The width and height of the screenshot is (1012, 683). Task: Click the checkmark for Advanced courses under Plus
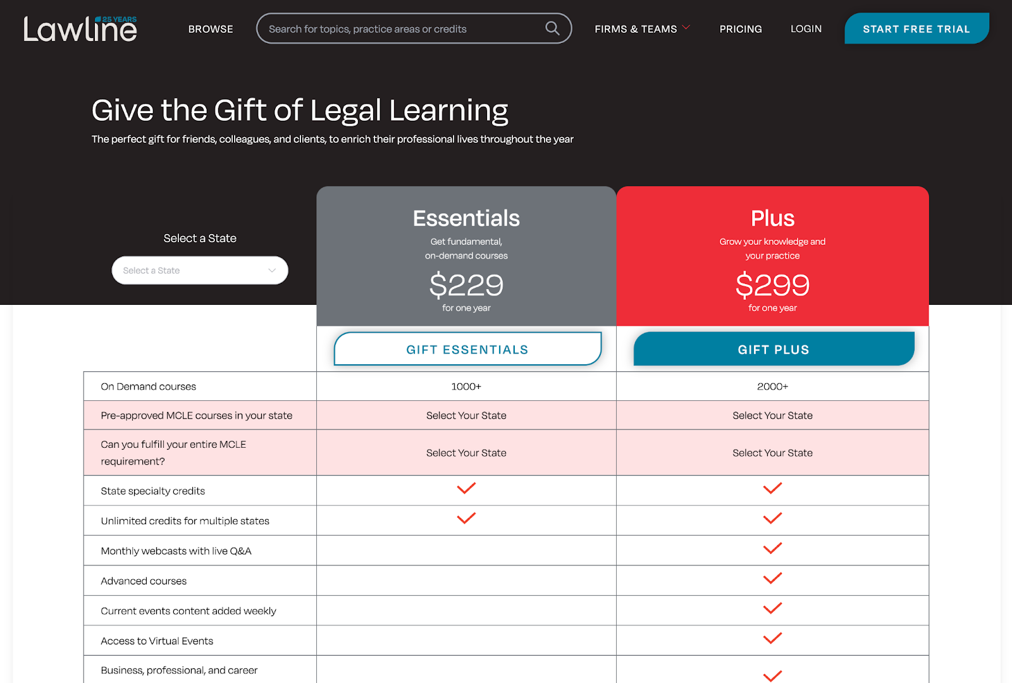pyautogui.click(x=772, y=579)
